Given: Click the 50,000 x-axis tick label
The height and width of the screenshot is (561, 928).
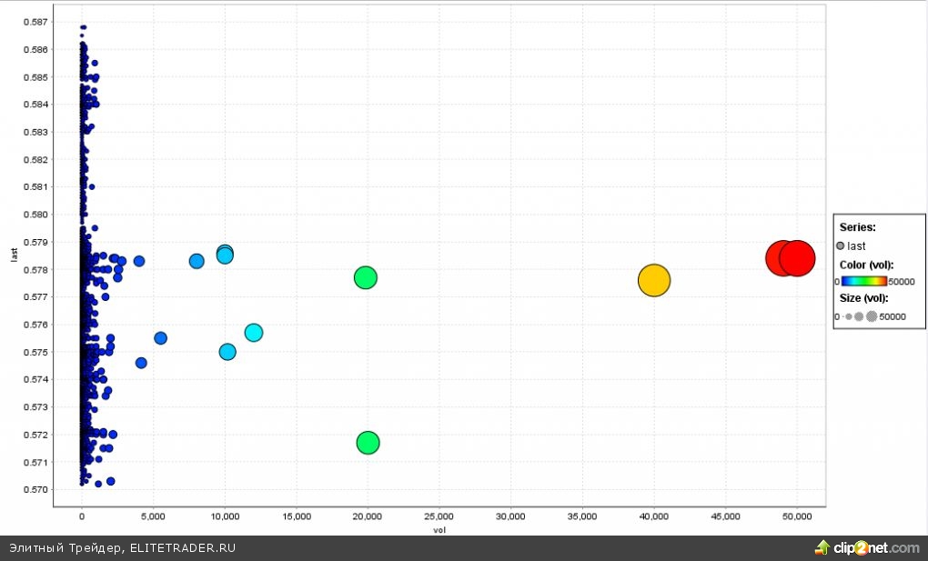Looking at the screenshot, I should pyautogui.click(x=797, y=516).
